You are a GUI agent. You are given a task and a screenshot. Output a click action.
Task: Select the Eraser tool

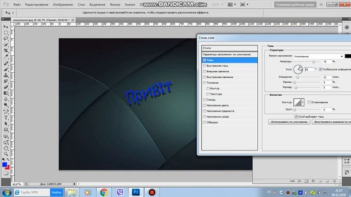click(x=6, y=87)
